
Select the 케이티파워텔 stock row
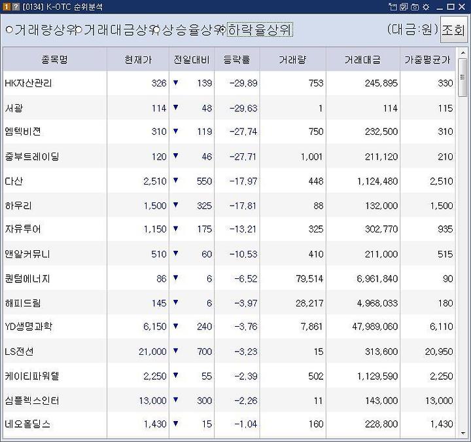[229, 376]
